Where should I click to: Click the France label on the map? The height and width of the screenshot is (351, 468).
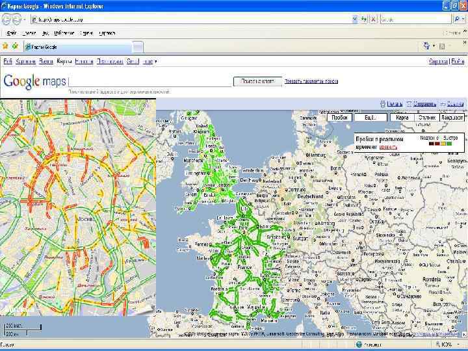(x=244, y=267)
